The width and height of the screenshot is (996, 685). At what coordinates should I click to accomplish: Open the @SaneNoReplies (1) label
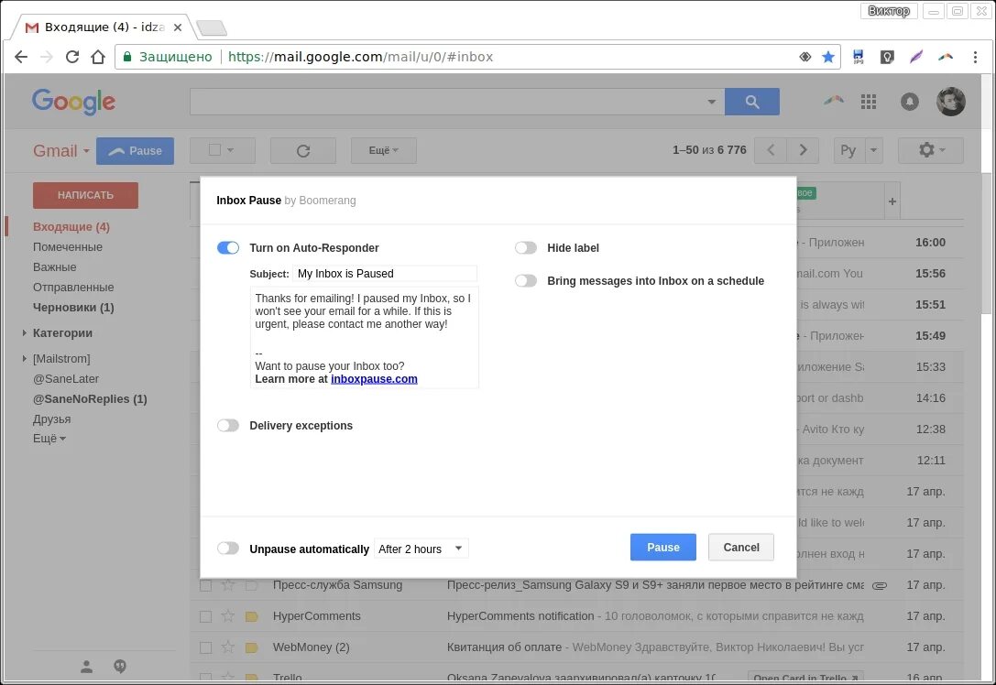(x=90, y=398)
